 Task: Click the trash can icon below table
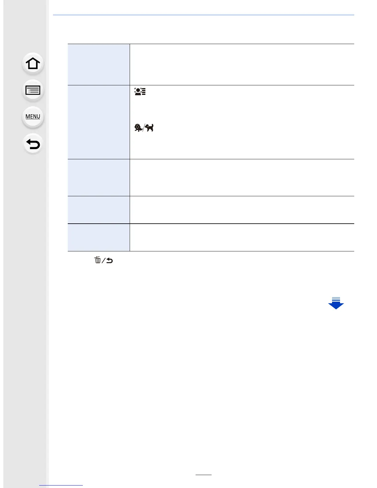pyautogui.click(x=98, y=260)
